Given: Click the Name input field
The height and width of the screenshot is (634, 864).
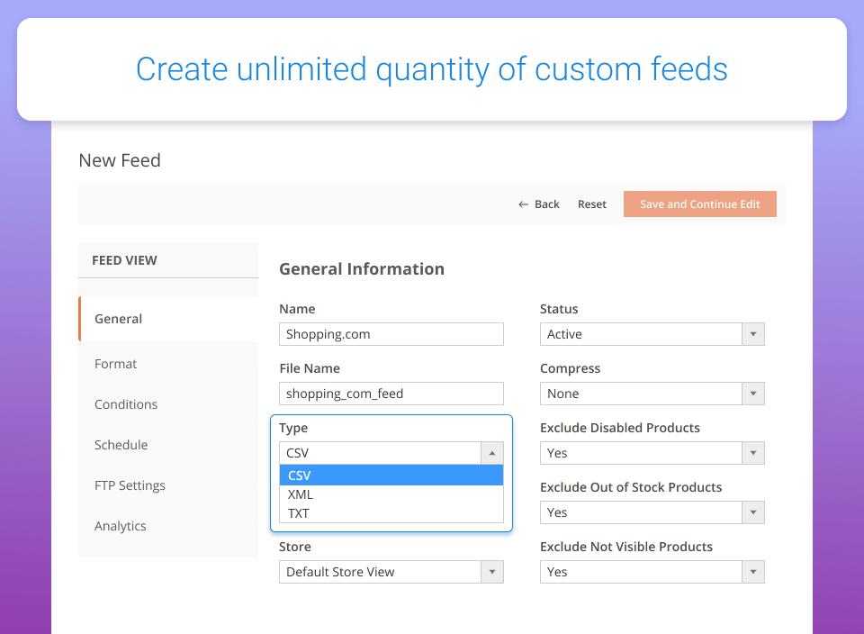Looking at the screenshot, I should pos(391,334).
